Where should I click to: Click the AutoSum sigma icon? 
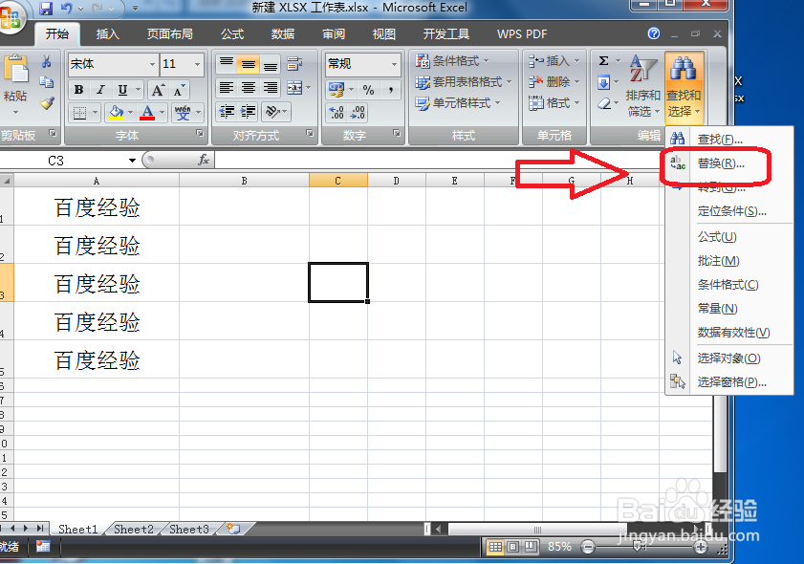604,61
